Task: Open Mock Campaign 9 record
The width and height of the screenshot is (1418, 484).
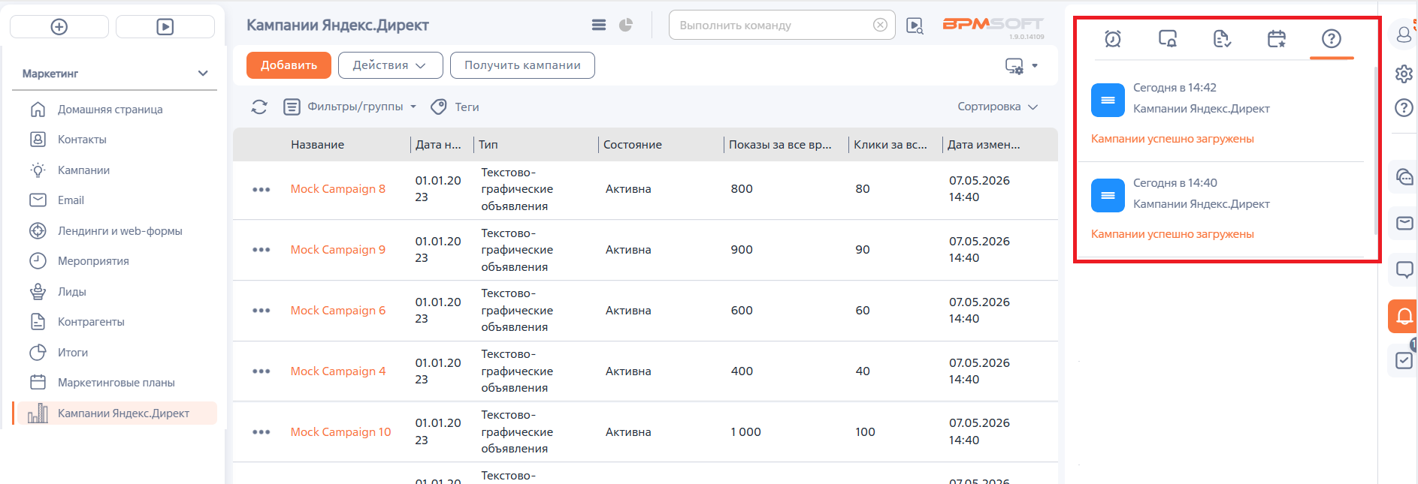Action: [x=338, y=250]
